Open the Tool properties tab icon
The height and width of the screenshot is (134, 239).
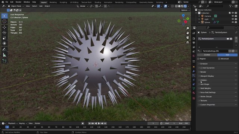coord(194,33)
